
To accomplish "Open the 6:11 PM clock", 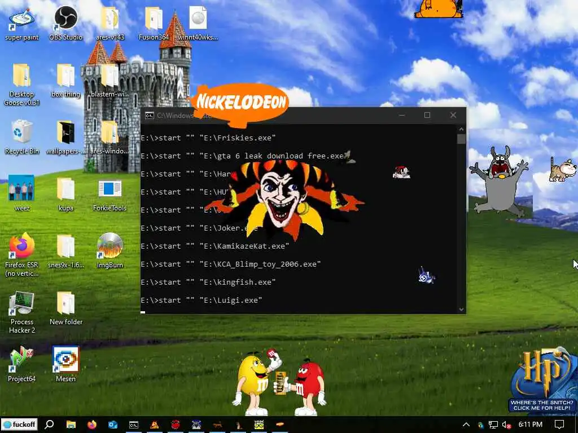I will pyautogui.click(x=531, y=425).
